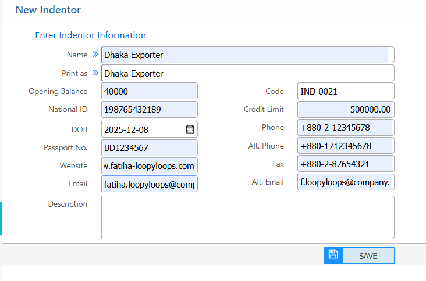Click the floppy disk save icon
The height and width of the screenshot is (281, 426).
[x=333, y=255]
